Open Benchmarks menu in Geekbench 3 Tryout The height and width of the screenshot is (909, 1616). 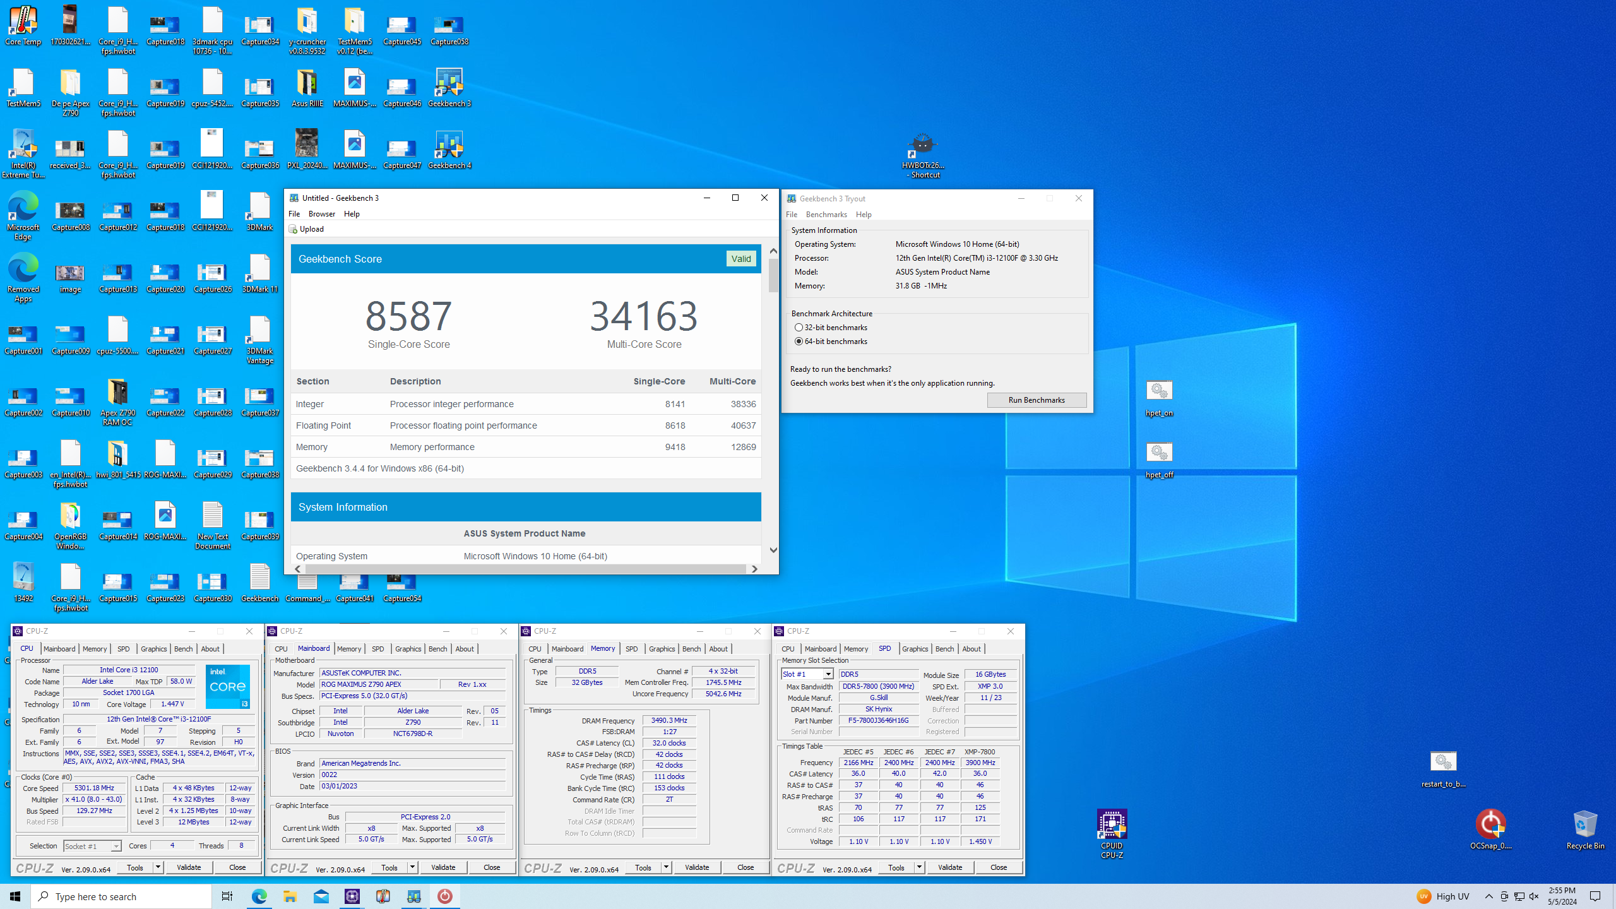point(826,215)
